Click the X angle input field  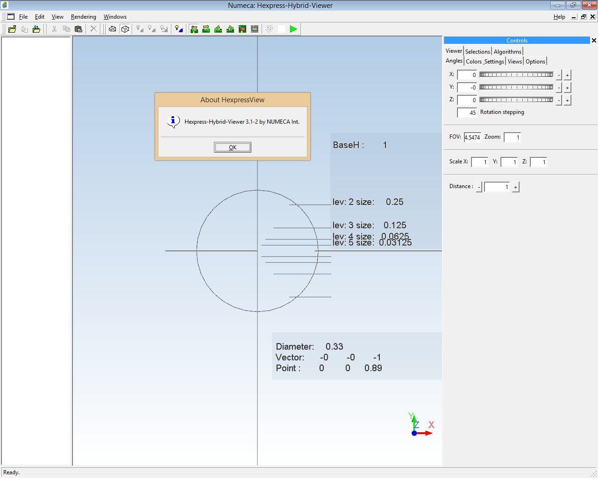(x=467, y=75)
